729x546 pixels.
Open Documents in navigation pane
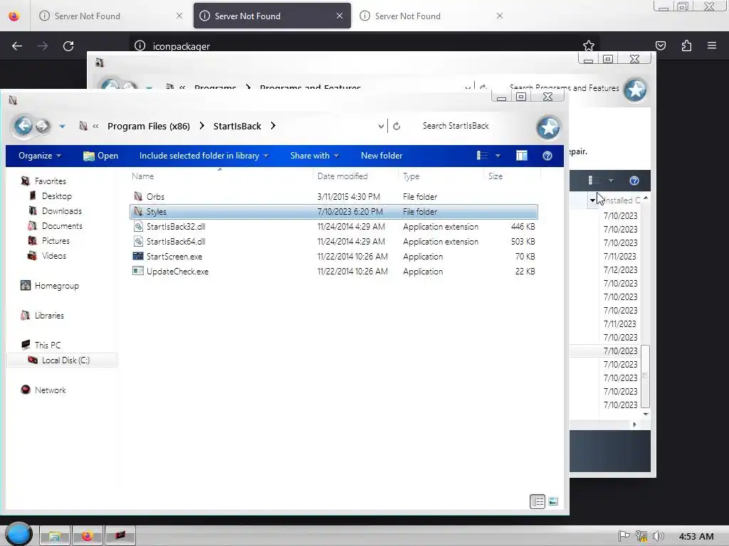(x=56, y=225)
